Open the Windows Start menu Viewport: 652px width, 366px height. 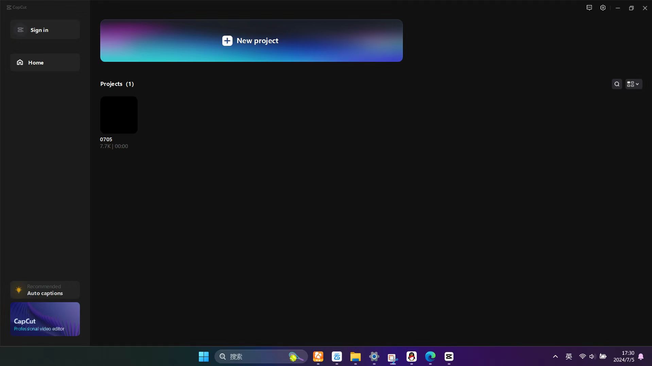[204, 356]
